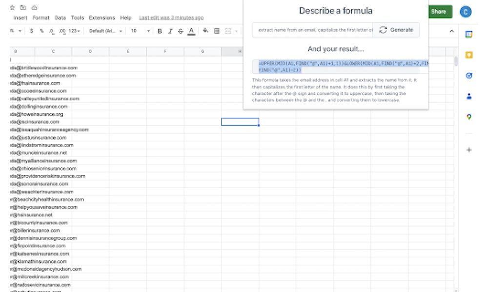Viewport: 488px width, 292px height.
Task: Select the lindstrominsurance.com email cell
Action: [x=41, y=145]
